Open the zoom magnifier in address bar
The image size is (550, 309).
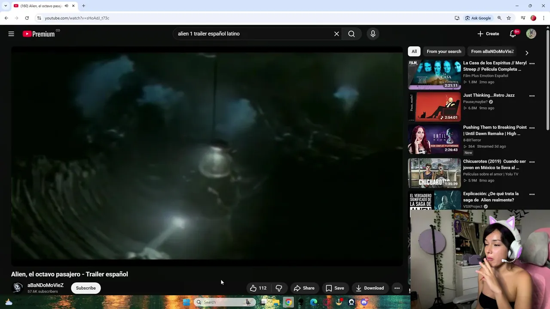499,18
